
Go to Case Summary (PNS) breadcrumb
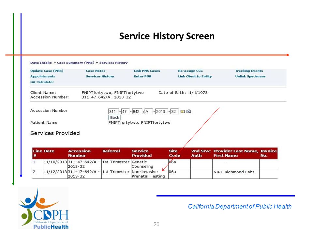(x=76, y=63)
